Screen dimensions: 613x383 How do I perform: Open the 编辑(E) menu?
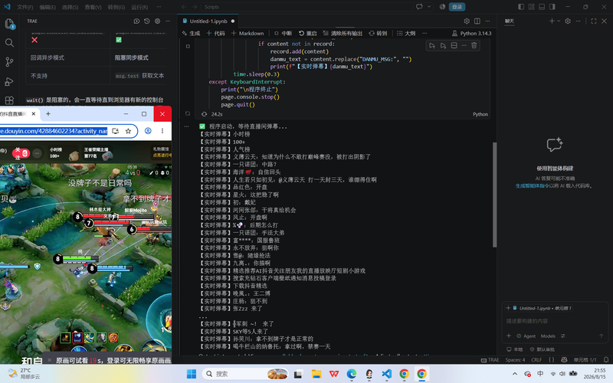[48, 7]
